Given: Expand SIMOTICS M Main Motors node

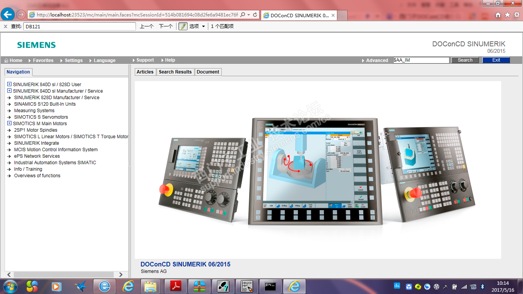Looking at the screenshot, I should point(10,123).
